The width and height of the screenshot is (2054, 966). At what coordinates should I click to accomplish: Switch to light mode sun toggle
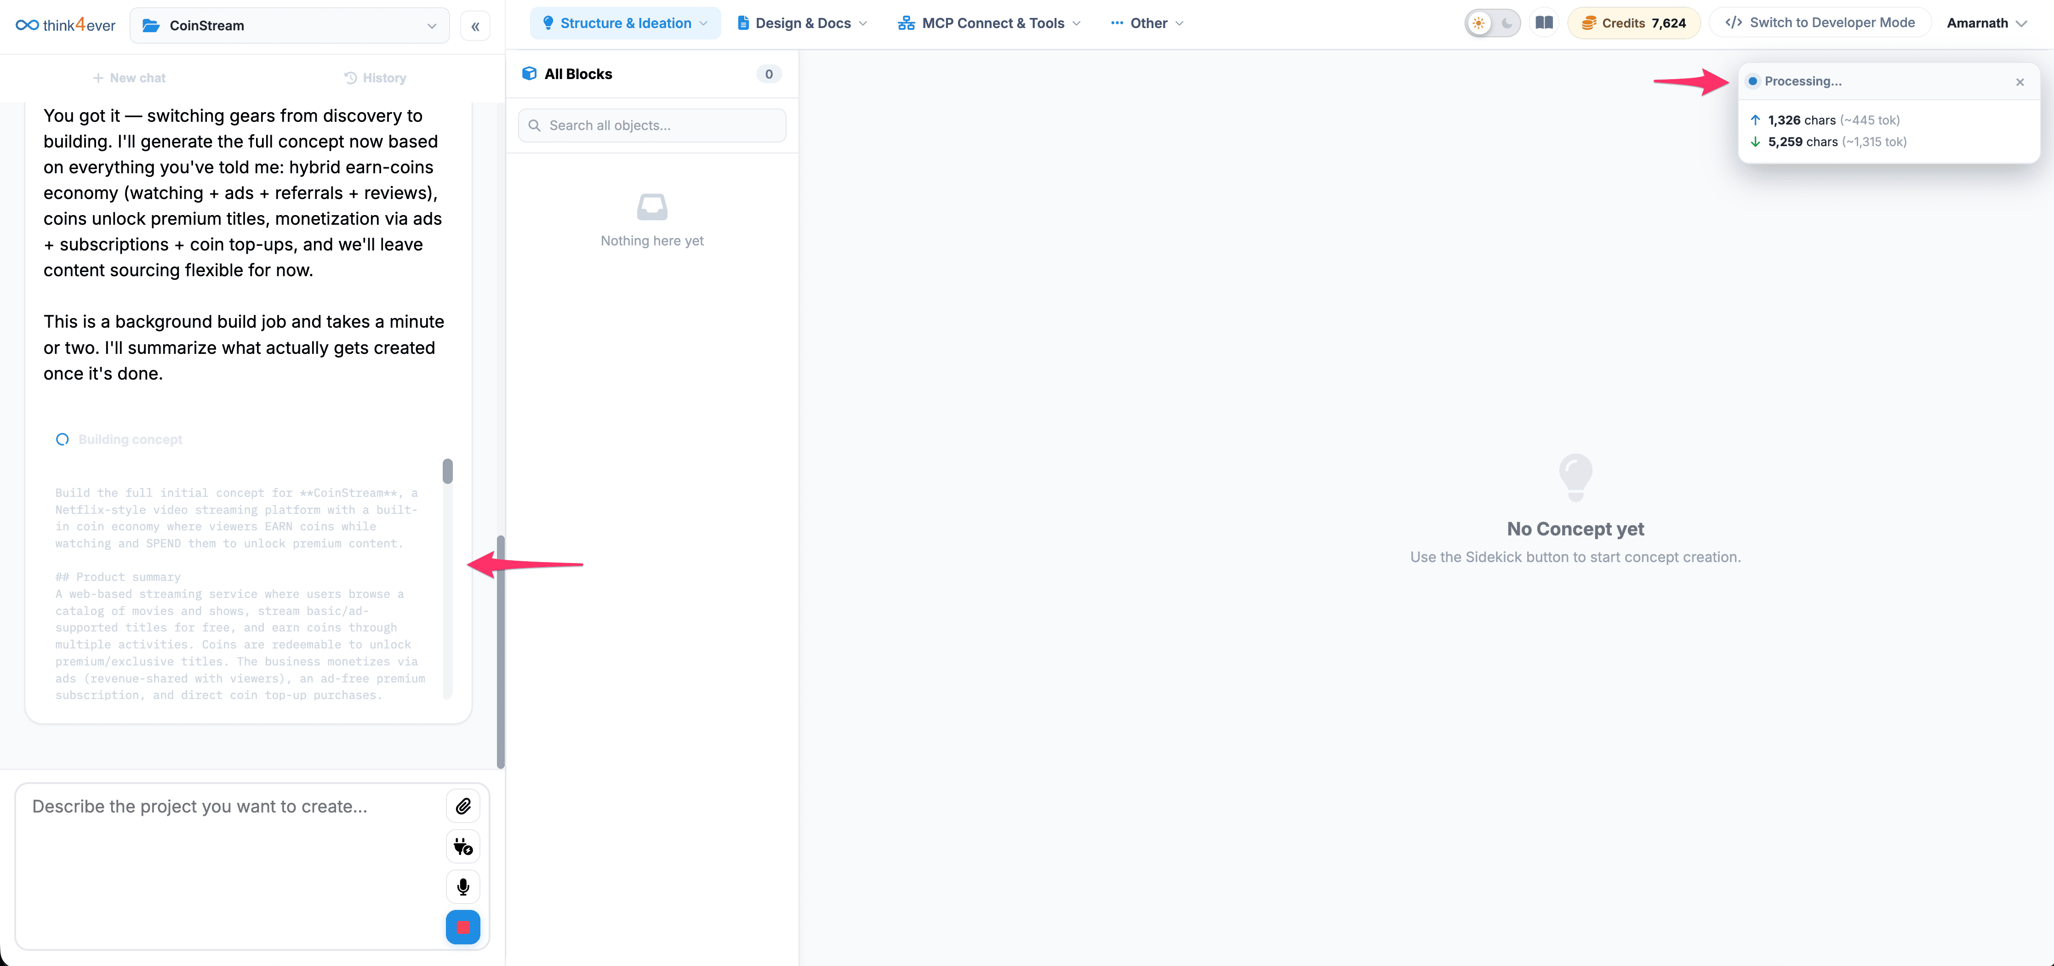pos(1479,23)
